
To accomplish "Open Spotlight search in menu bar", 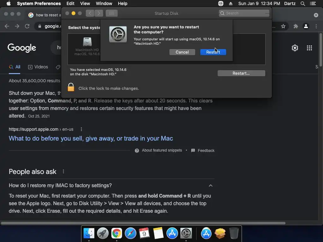I will pyautogui.click(x=302, y=3).
